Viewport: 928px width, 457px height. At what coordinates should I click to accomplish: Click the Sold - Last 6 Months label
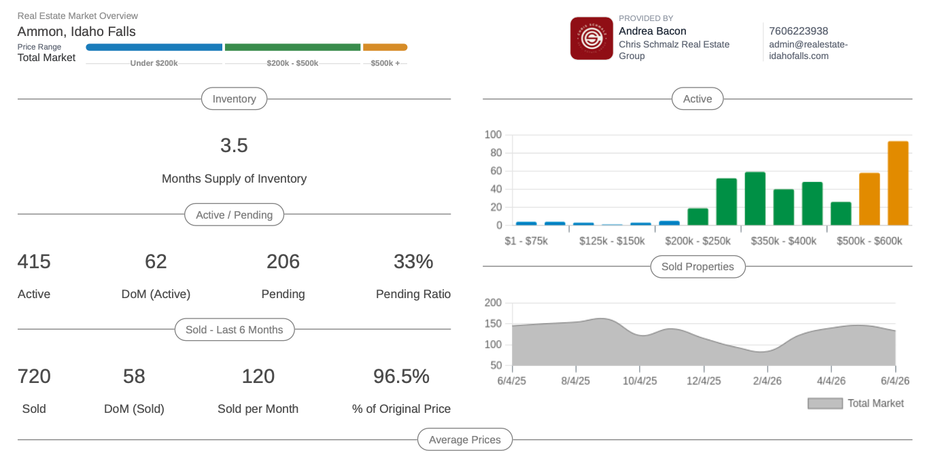(x=234, y=330)
